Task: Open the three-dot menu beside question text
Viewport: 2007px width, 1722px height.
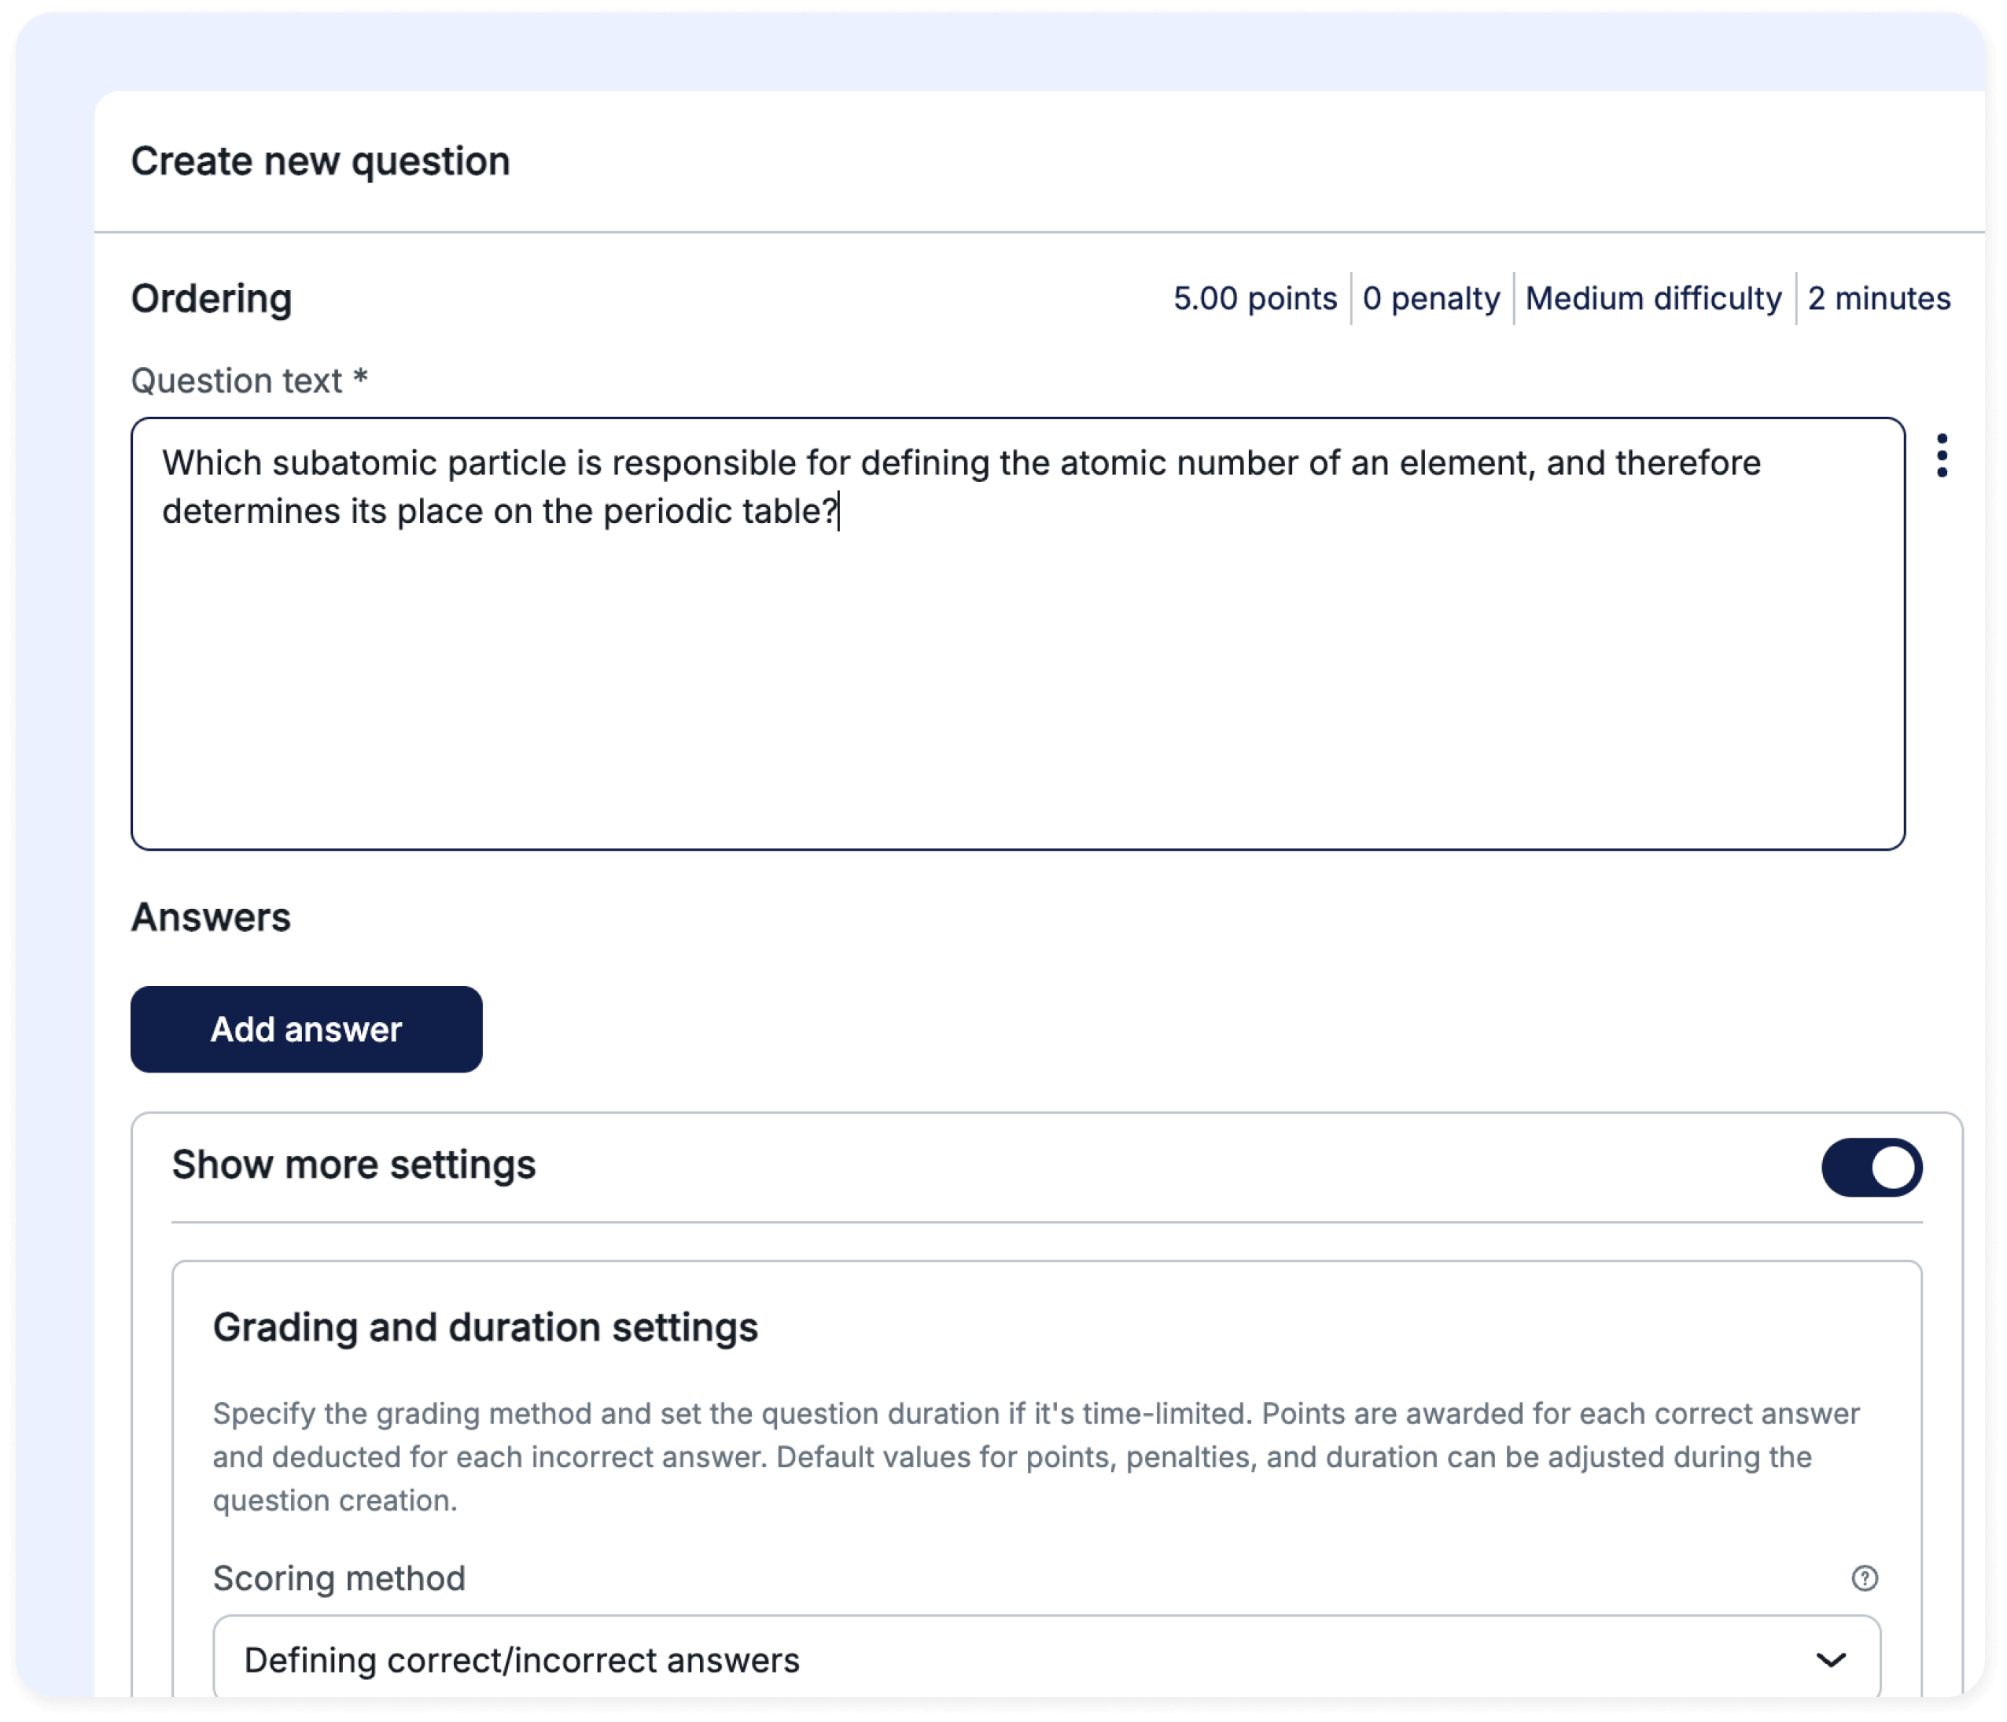Action: (1941, 455)
